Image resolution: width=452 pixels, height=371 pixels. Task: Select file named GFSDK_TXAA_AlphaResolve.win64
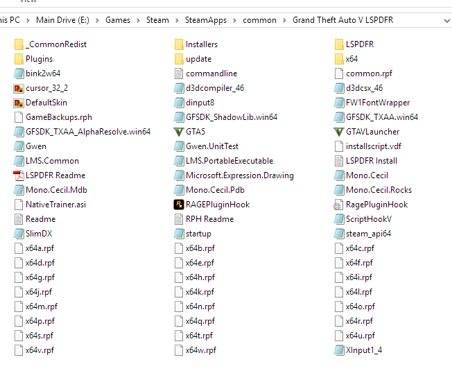tap(88, 132)
